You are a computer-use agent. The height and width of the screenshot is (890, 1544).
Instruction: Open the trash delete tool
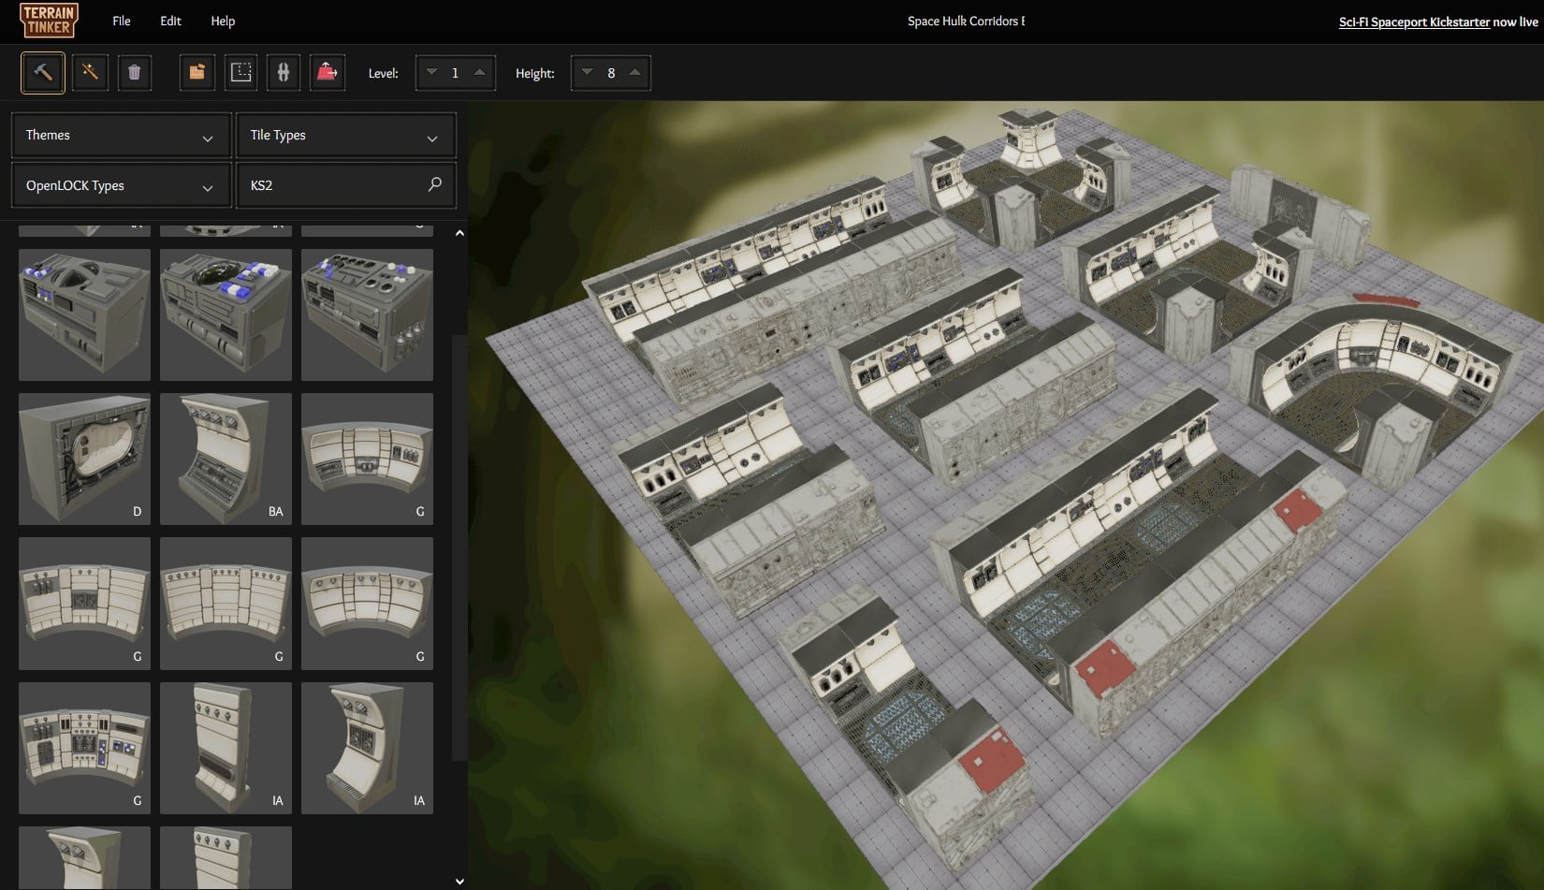pyautogui.click(x=135, y=72)
